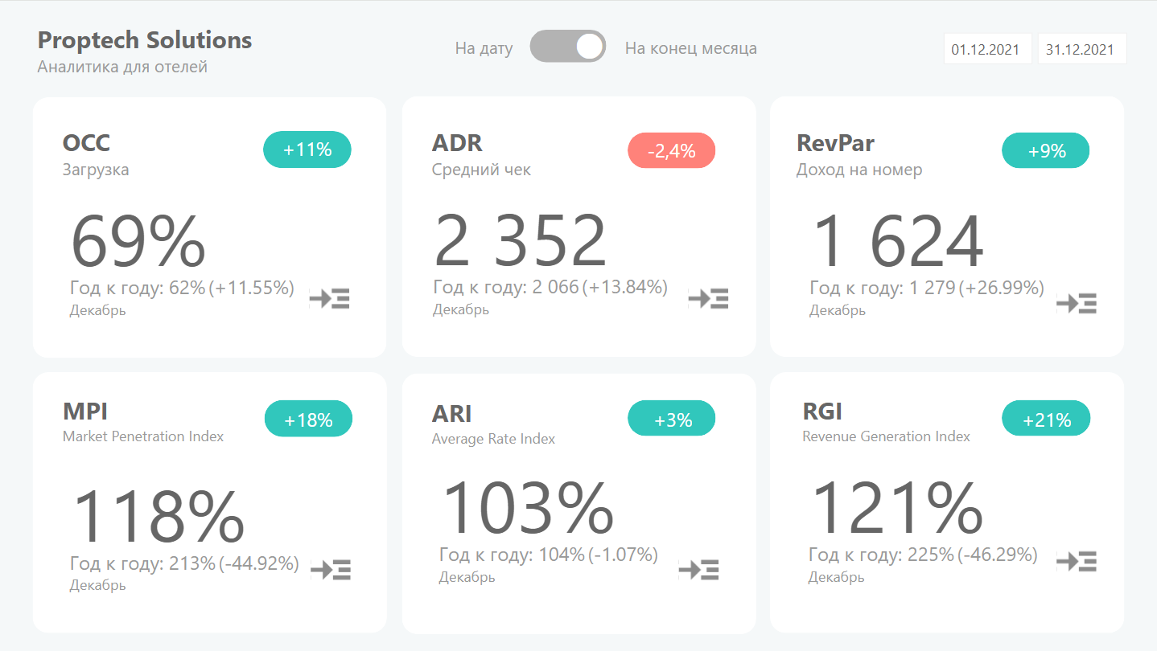
Task: Click the RGI heading
Action: tap(822, 411)
